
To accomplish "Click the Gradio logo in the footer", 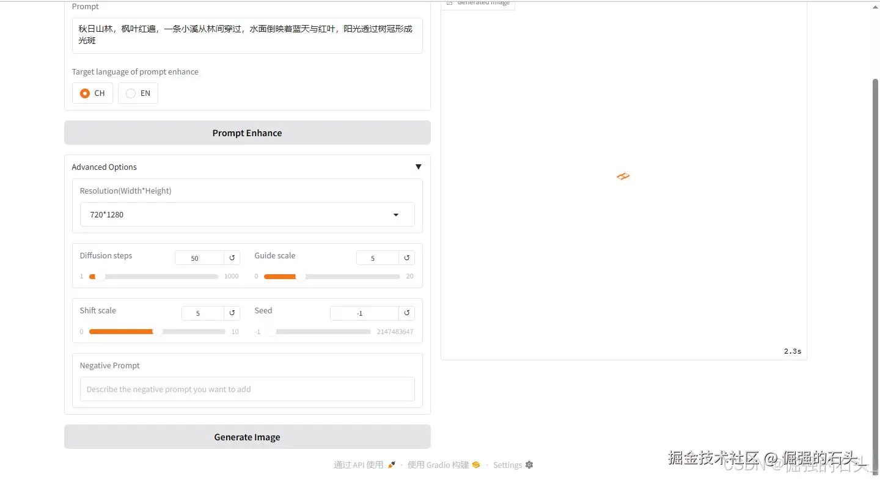I will pyautogui.click(x=476, y=464).
